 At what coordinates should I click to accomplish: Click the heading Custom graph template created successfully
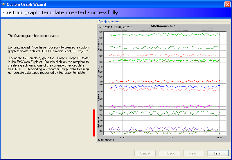point(60,12)
